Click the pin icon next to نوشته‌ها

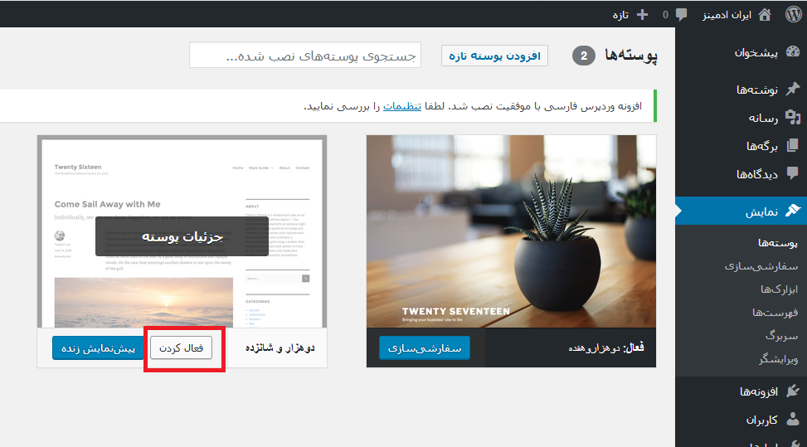pyautogui.click(x=793, y=89)
